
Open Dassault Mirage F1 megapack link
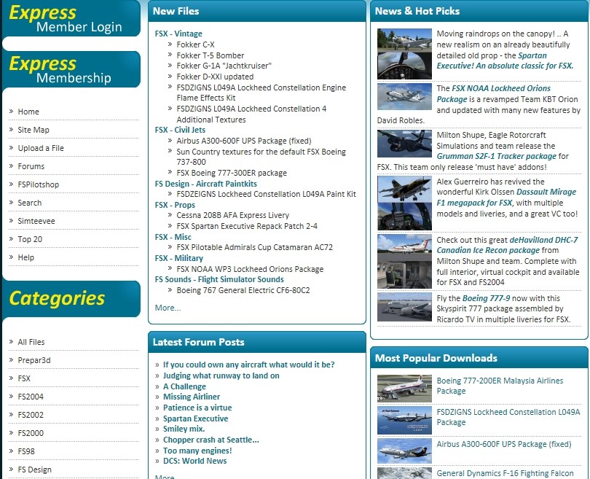506,198
